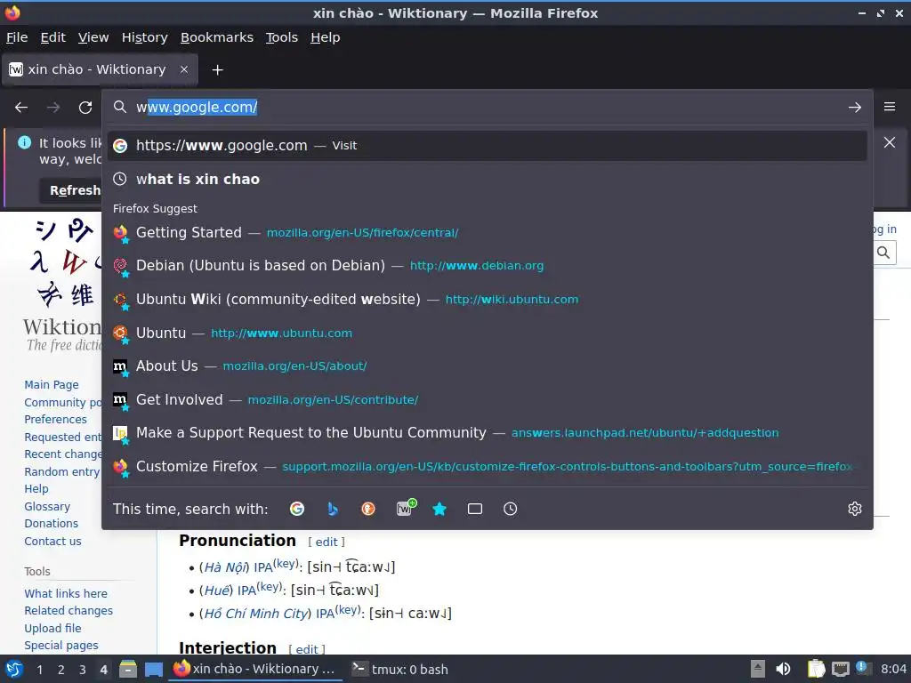The width and height of the screenshot is (911, 683).
Task: Open the Hà Nội pronunciation link
Action: 224,567
